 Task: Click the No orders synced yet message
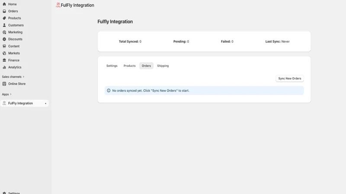click(151, 91)
